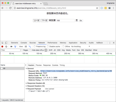Click the Go button

point(81,20)
